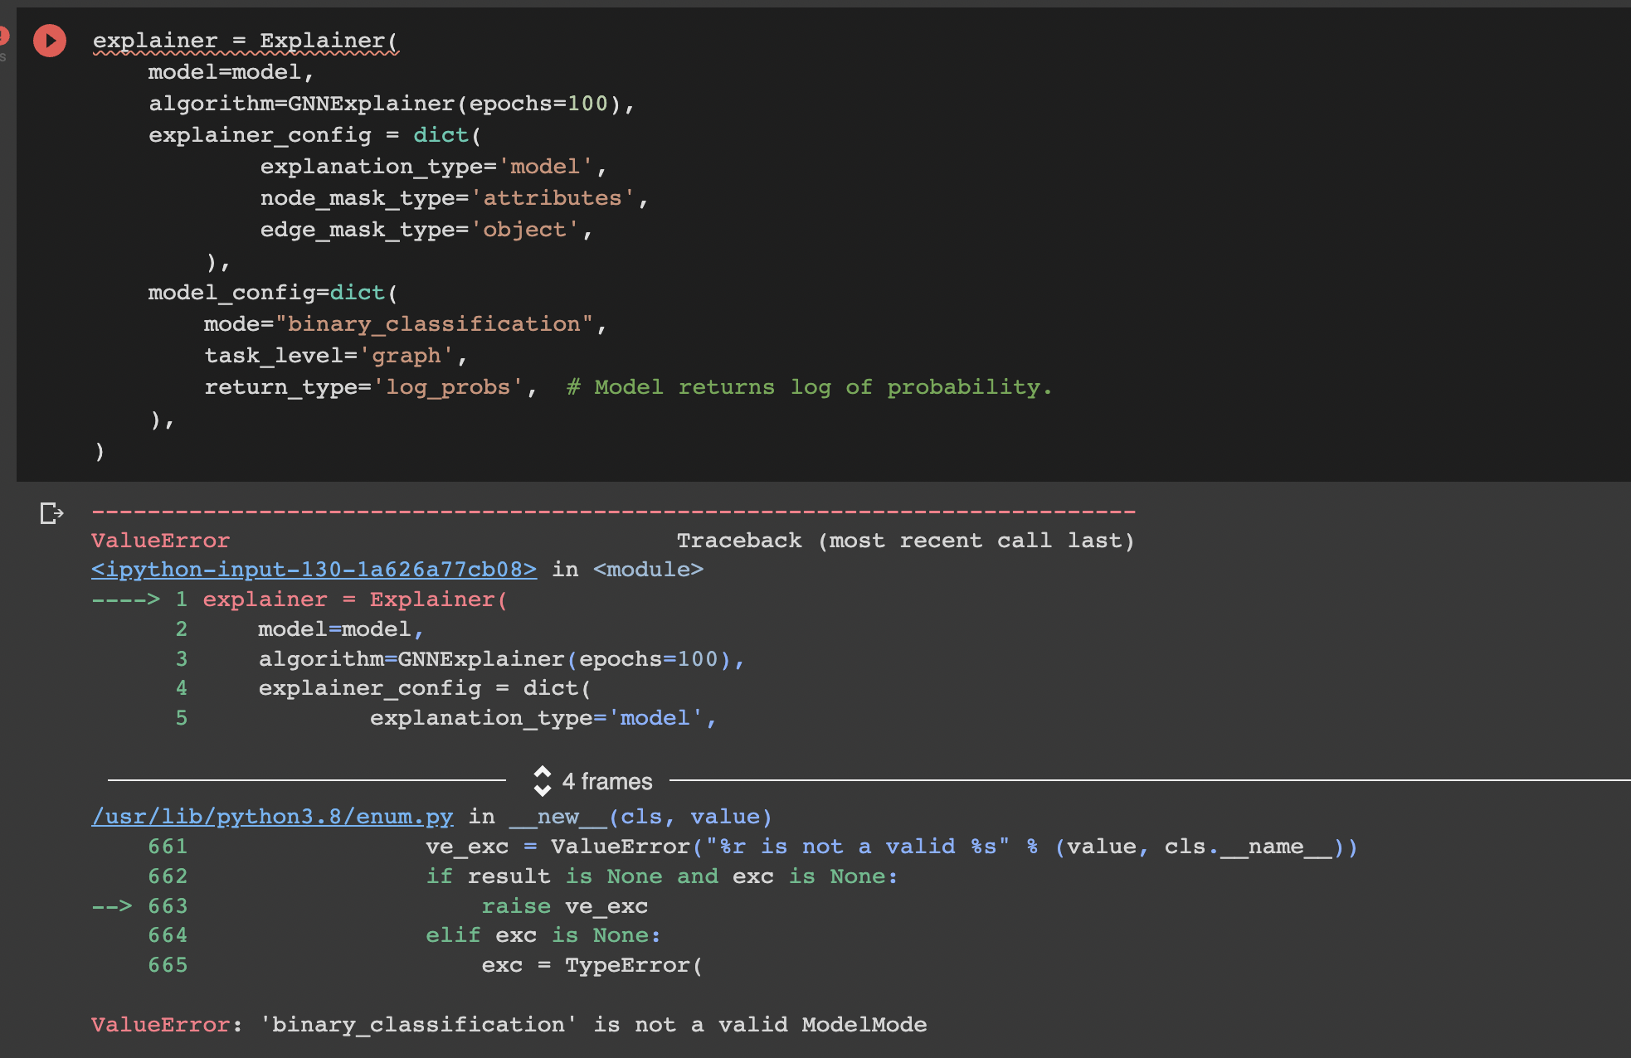Click the 'binary_classification' mode string in code
The width and height of the screenshot is (1631, 1058).
point(435,324)
